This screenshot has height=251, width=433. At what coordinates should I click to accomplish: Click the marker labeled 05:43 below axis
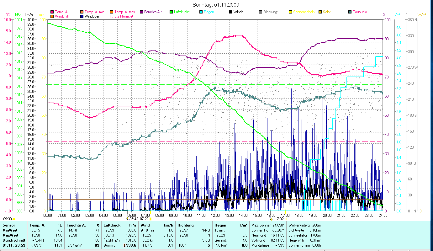click(127, 219)
